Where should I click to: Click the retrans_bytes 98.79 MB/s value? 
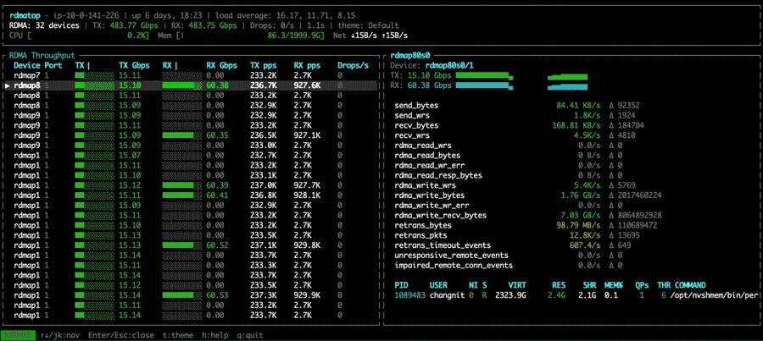(578, 225)
